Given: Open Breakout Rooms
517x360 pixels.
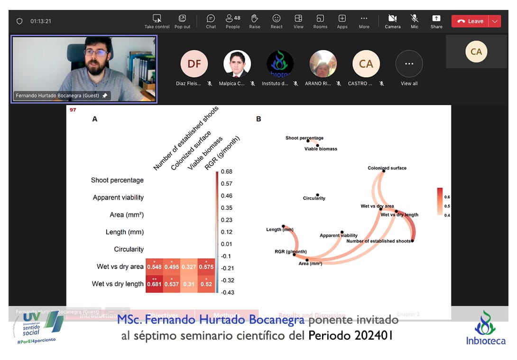Looking at the screenshot, I should coord(320,21).
